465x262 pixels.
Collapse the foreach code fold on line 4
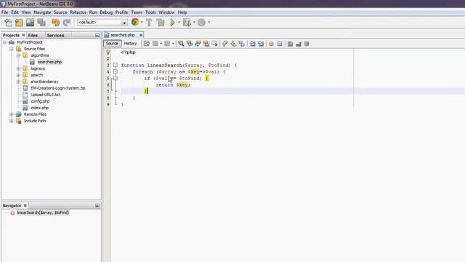tap(116, 71)
